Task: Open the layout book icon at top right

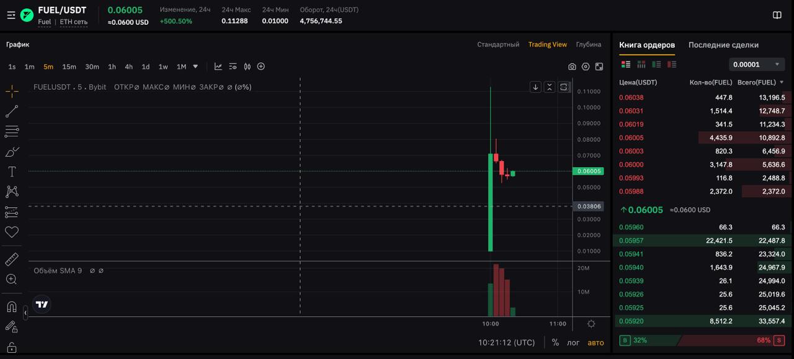Action: pos(777,15)
